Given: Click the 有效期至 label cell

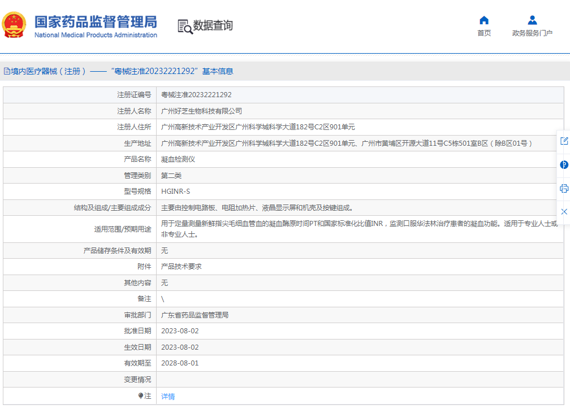Looking at the screenshot, I should pyautogui.click(x=80, y=363).
